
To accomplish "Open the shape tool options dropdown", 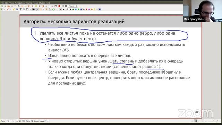I will tap(30, 9).
